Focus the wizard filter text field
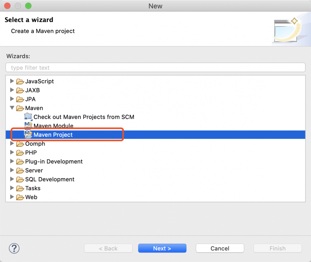This screenshot has width=311, height=262. click(x=155, y=67)
